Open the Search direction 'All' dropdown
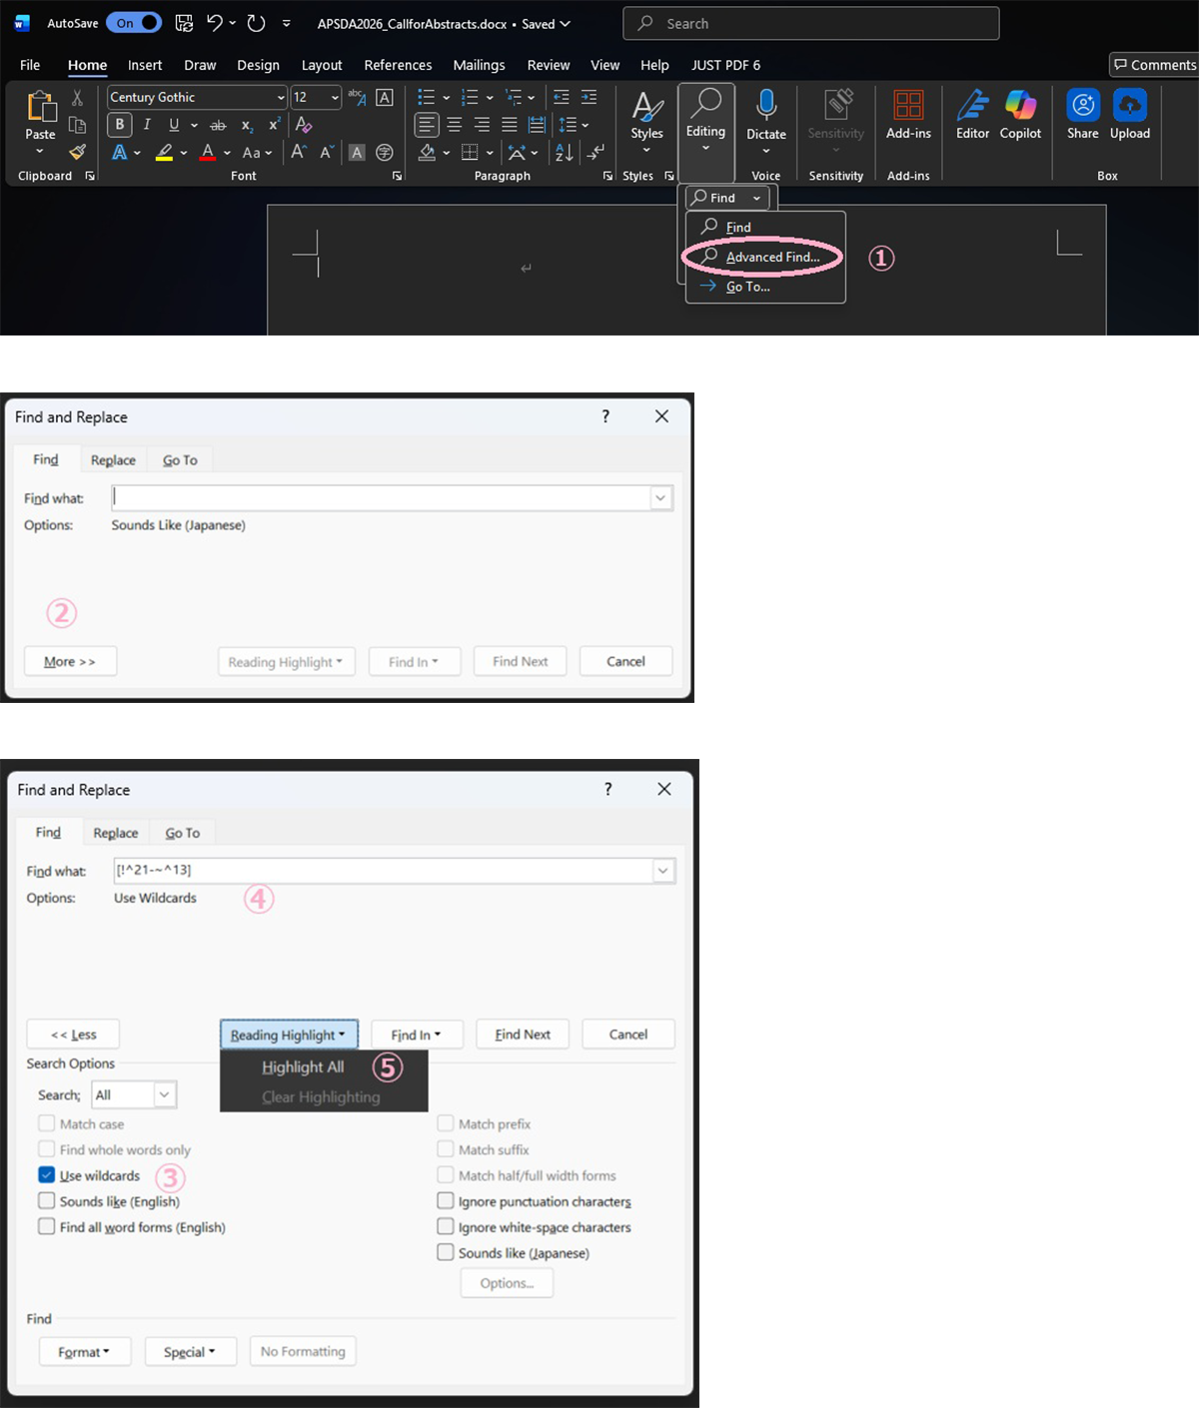Viewport: 1199px width, 1408px height. [164, 1095]
